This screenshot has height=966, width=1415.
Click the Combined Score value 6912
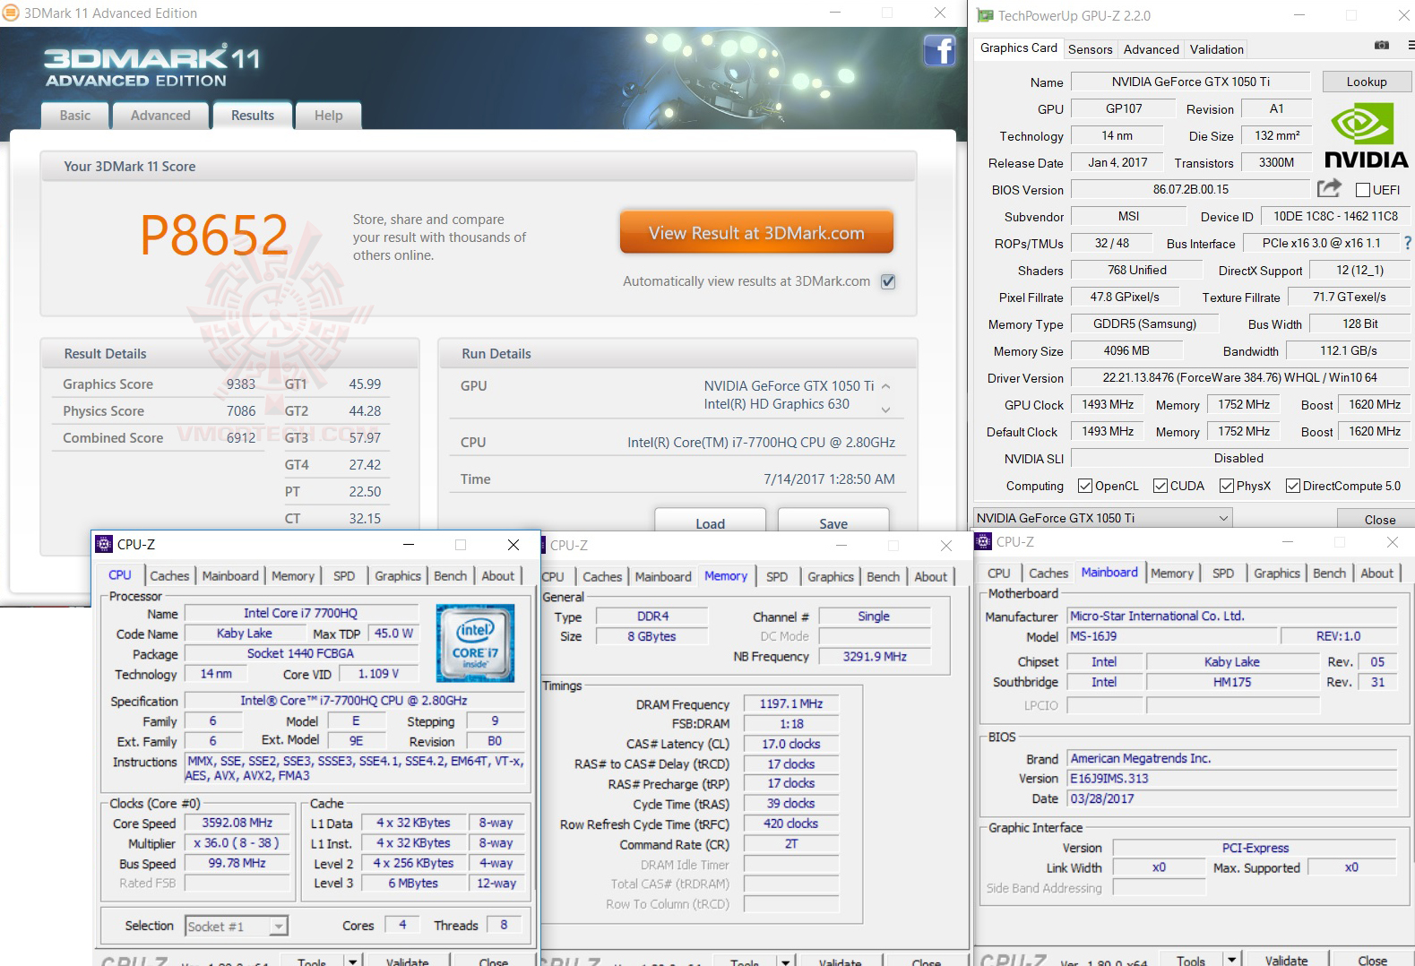(x=241, y=438)
